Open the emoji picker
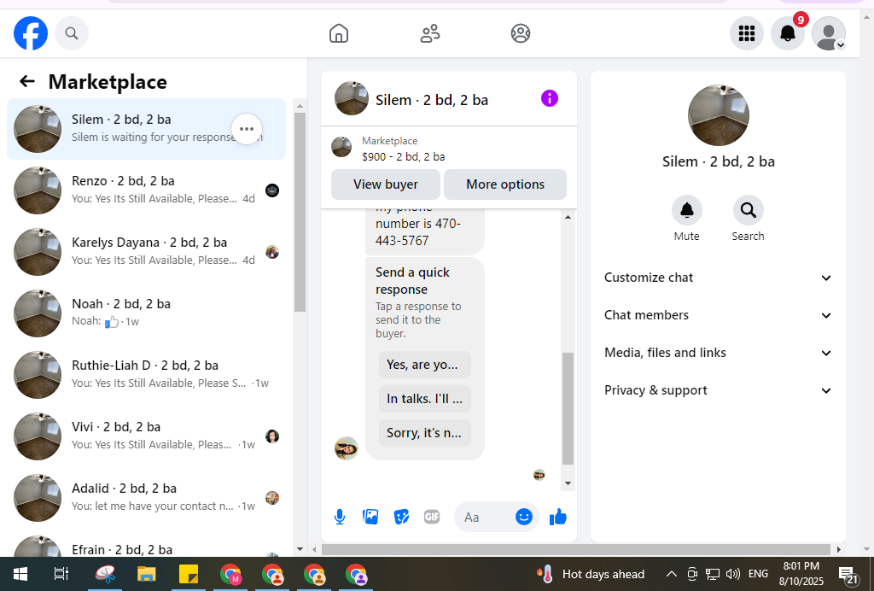 [x=523, y=517]
